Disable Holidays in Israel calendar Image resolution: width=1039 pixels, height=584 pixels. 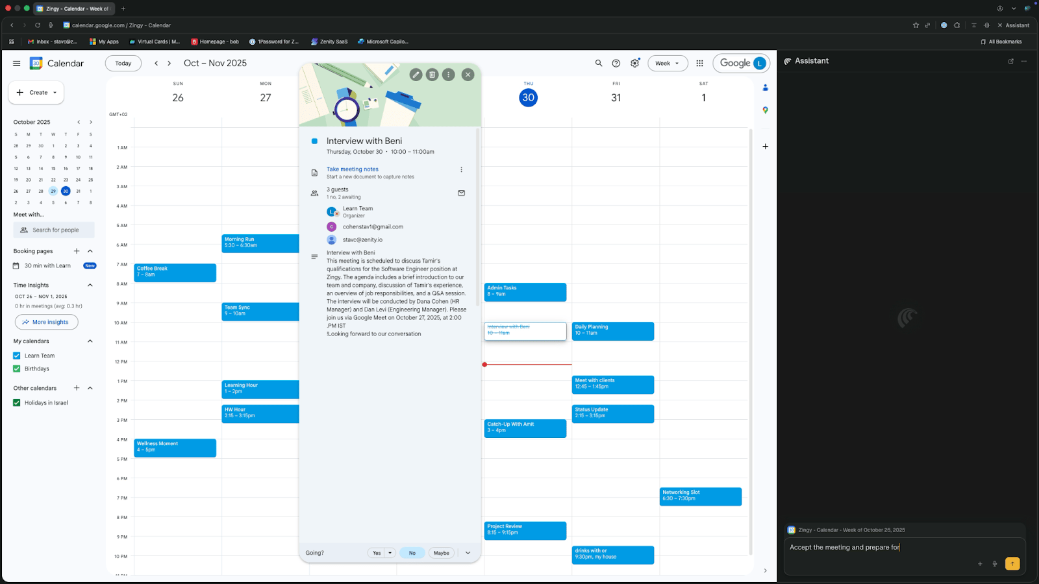(x=17, y=403)
